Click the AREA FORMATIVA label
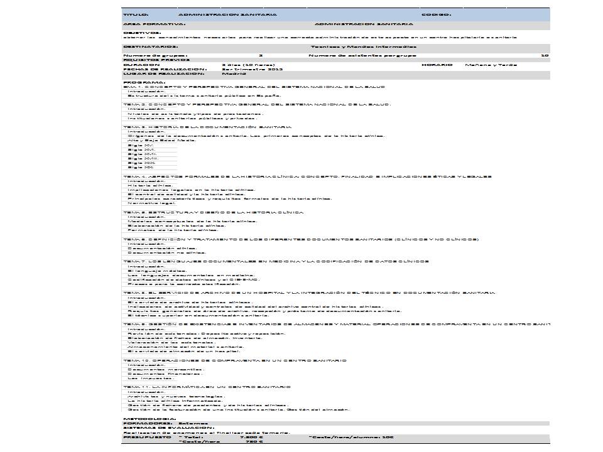 [x=154, y=24]
